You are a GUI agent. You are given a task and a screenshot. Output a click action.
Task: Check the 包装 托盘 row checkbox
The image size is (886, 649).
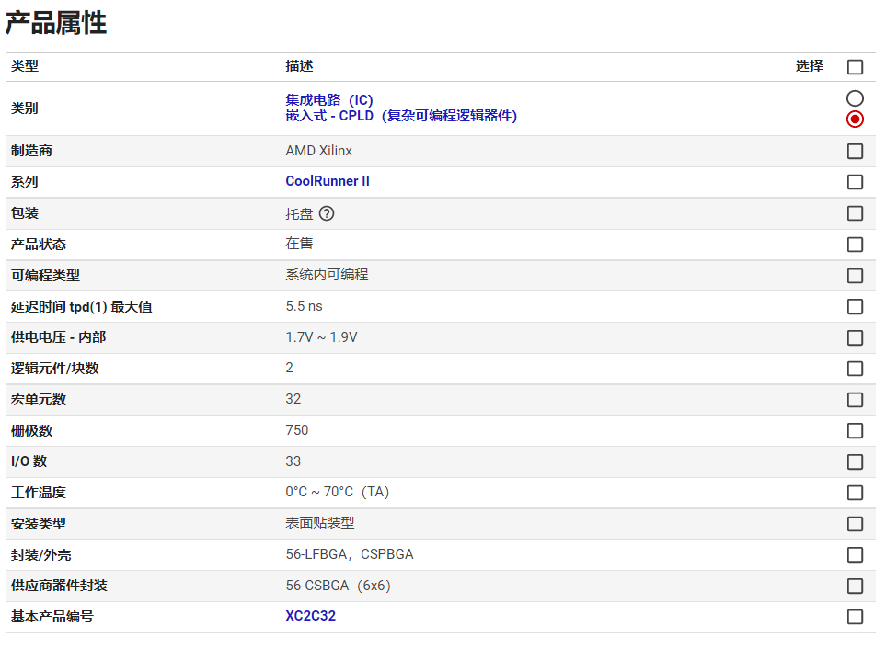pyautogui.click(x=855, y=213)
